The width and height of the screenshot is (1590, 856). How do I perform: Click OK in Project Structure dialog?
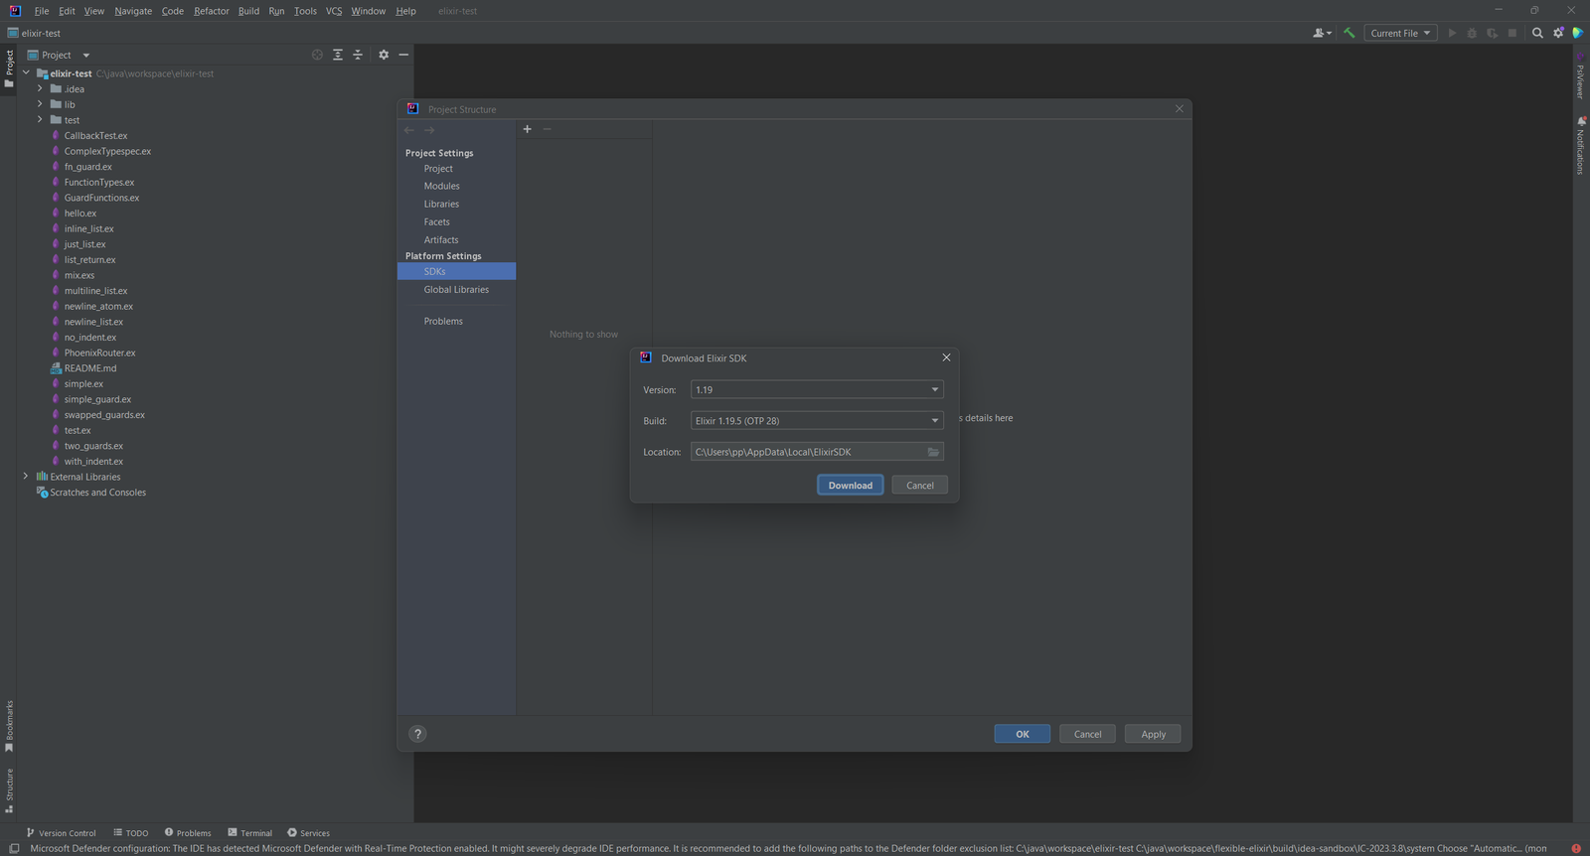click(1023, 734)
